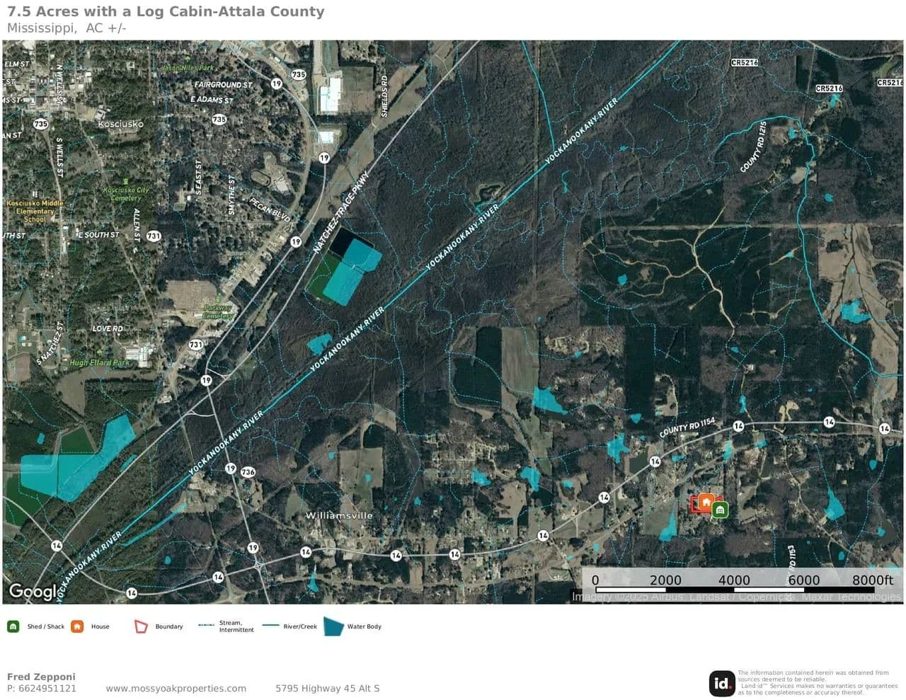Screen dimensions: 906x700
Task: Click the Highway 736 route shield
Action: click(x=248, y=472)
